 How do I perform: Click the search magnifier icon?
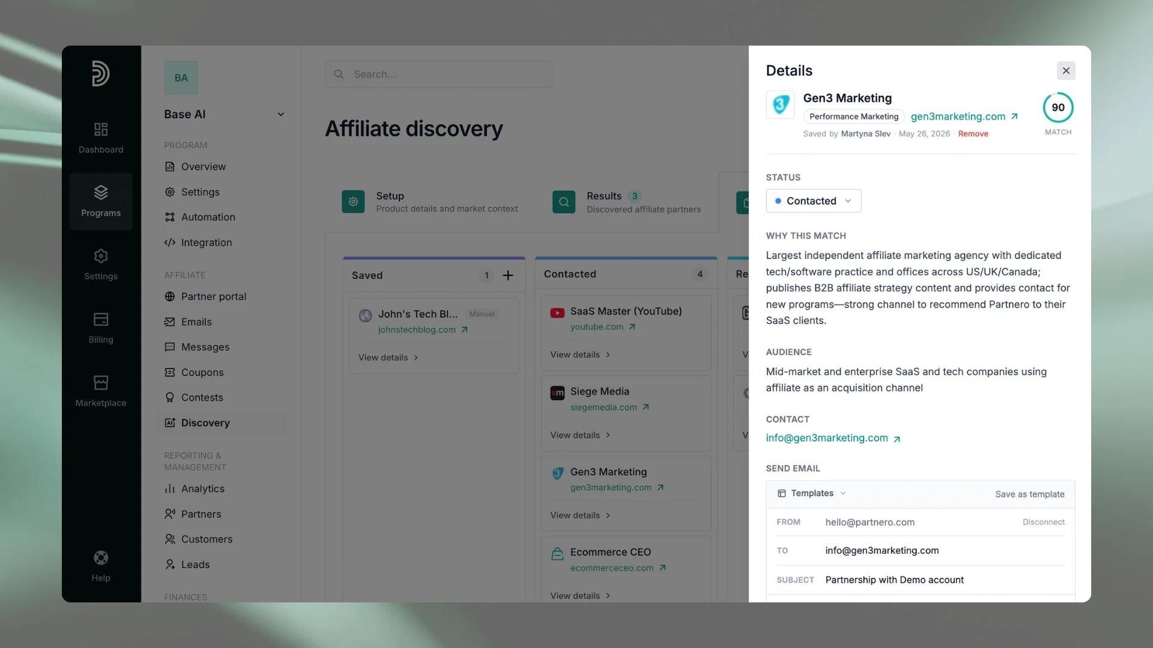(x=339, y=74)
